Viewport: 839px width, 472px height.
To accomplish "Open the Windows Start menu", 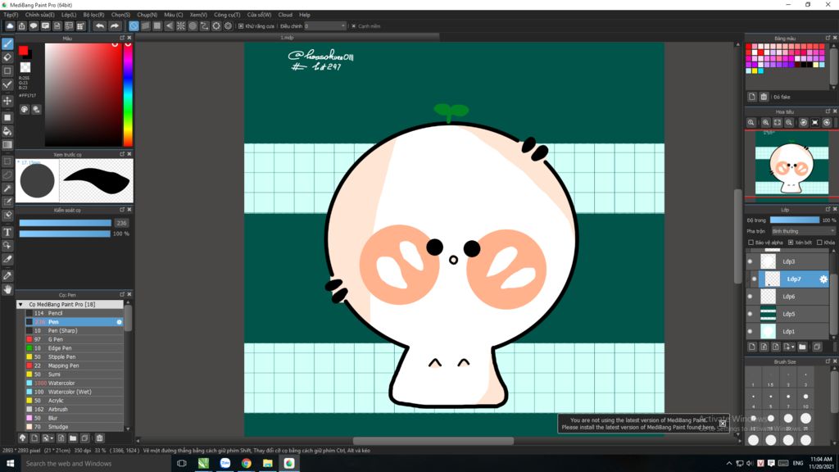I will 10,464.
